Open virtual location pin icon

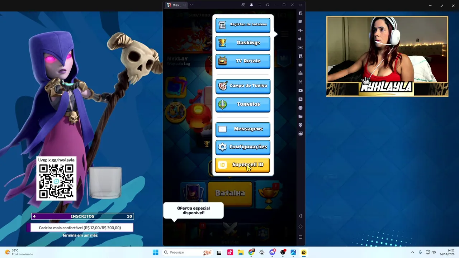pyautogui.click(x=301, y=125)
